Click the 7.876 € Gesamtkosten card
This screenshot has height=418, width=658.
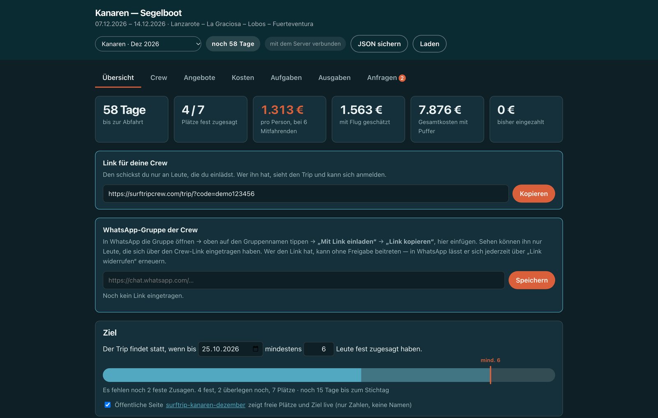coord(447,119)
